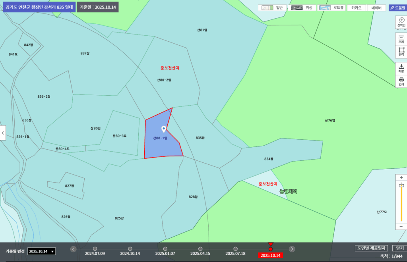Switch to 위성 satellite map view
407x262 pixels.
(303, 8)
